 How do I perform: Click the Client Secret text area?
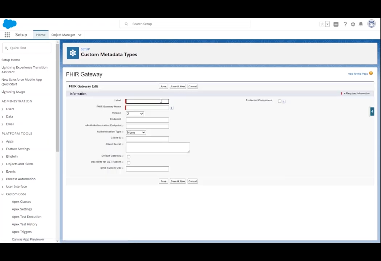[x=158, y=147]
